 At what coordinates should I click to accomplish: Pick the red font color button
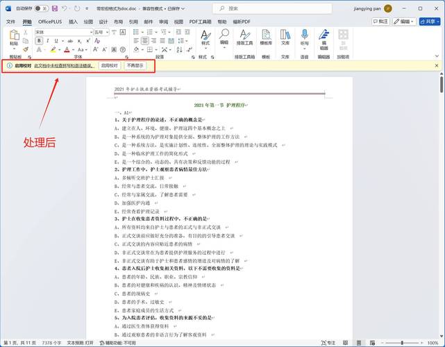[67, 50]
